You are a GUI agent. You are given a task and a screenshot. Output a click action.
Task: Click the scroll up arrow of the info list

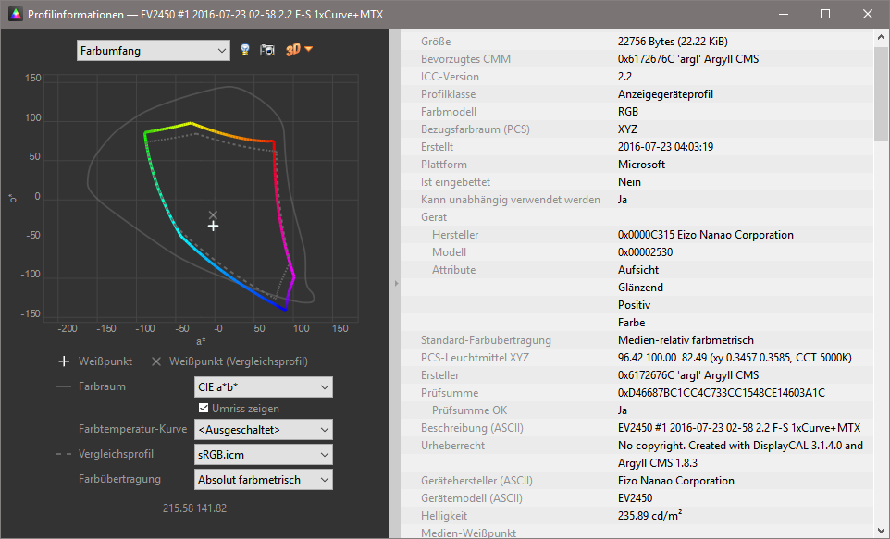coord(881,38)
